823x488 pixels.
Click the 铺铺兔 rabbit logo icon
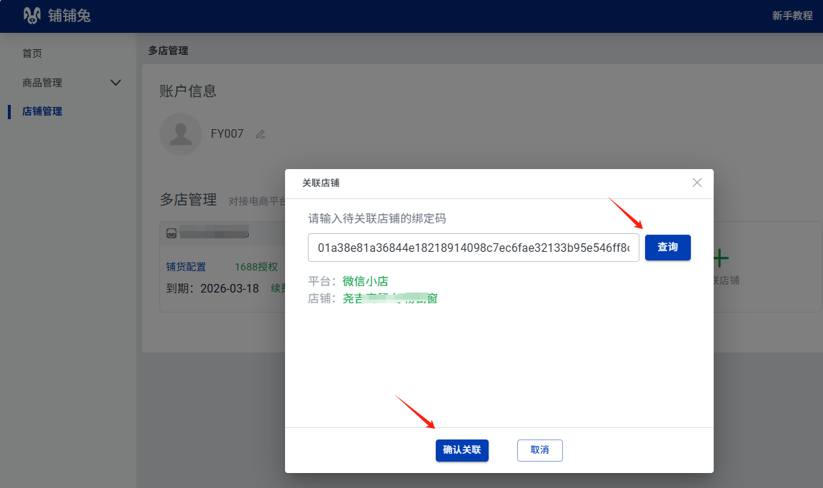pyautogui.click(x=33, y=15)
